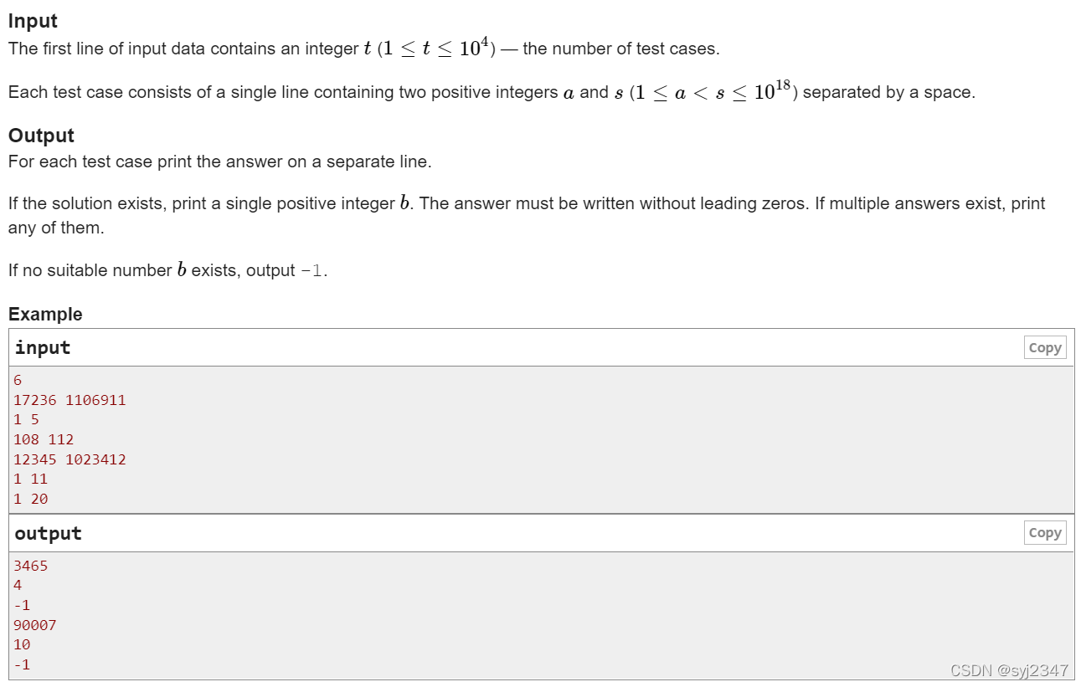Click the bold "Input" section heading
The image size is (1081, 687).
33,22
